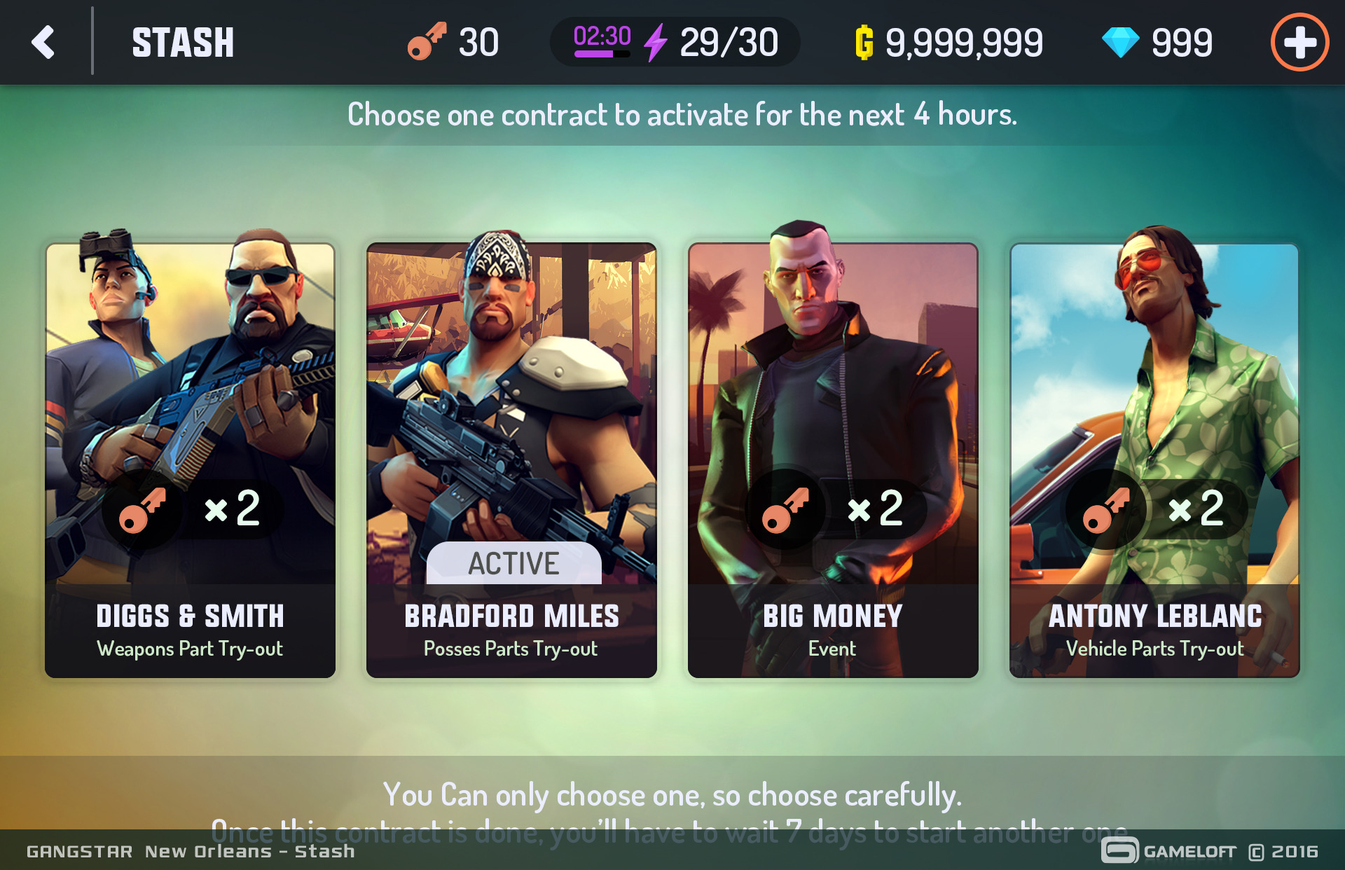Image resolution: width=1345 pixels, height=870 pixels.
Task: Click the Gameloft logo in the footer
Action: 1168,851
